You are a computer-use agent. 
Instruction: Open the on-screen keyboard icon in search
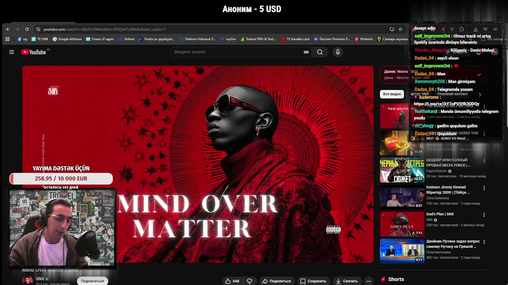[306, 52]
